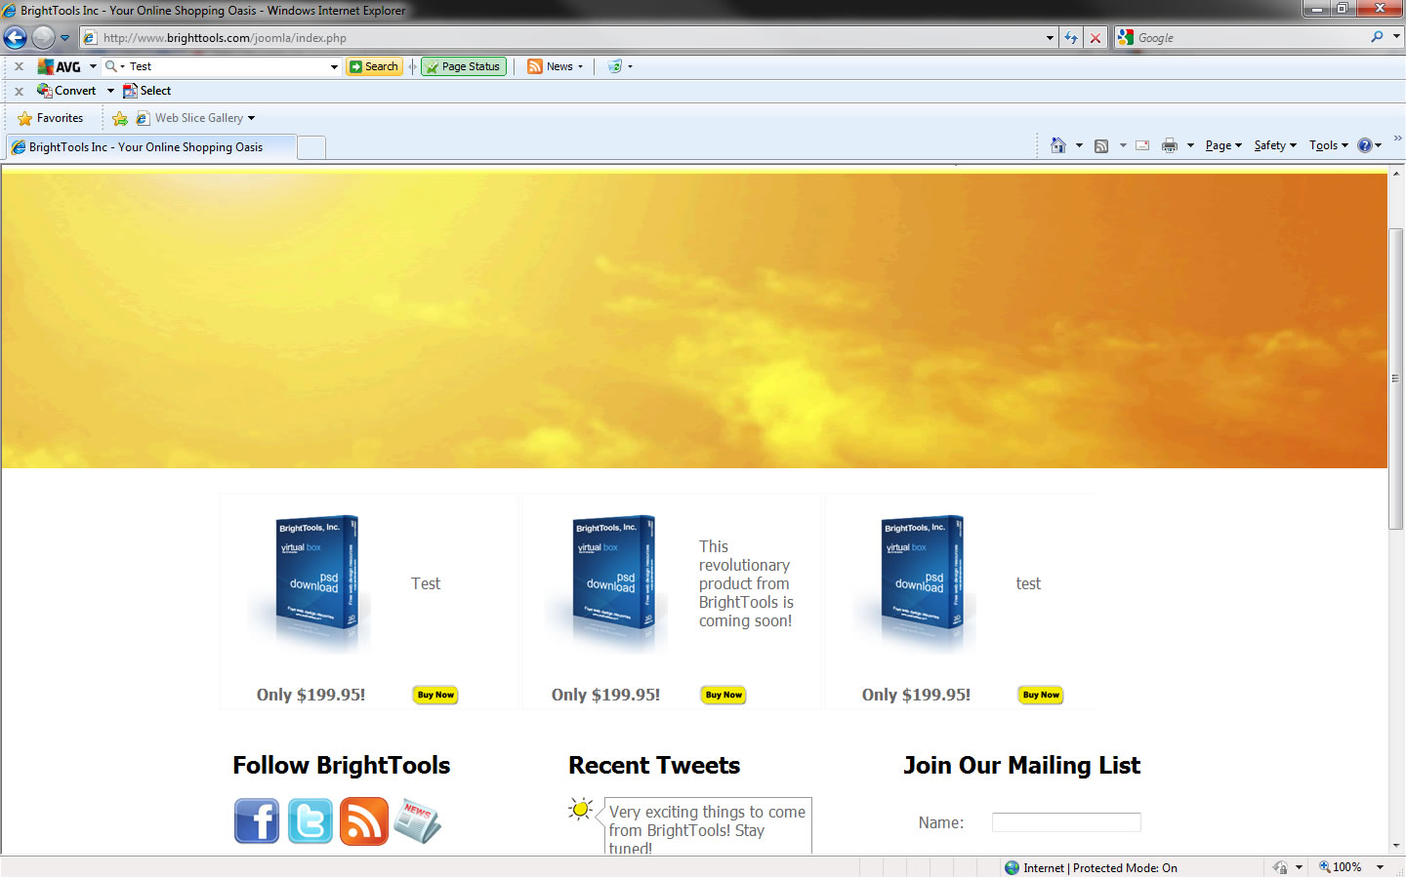This screenshot has height=878, width=1406.
Task: Click the Google search box
Action: tap(1250, 38)
